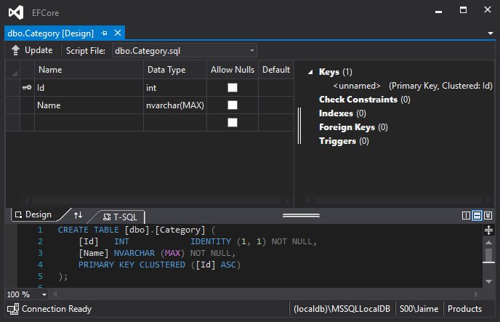Viewport: 500px width, 322px height.
Task: Pin the dbo.Category design tab
Action: point(105,33)
